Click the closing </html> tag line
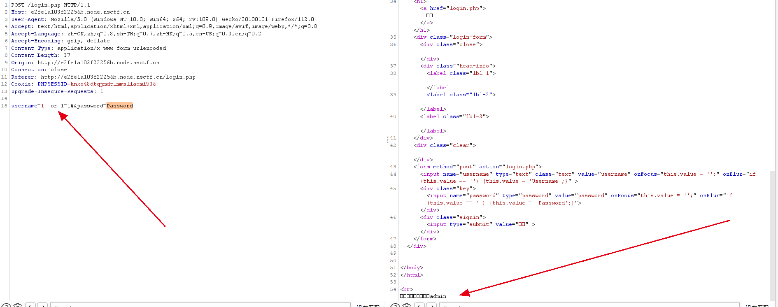The width and height of the screenshot is (778, 307). [412, 275]
